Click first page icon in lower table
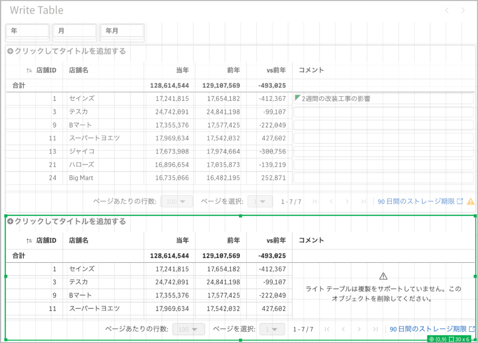This screenshot has height=343, width=478. point(327,329)
